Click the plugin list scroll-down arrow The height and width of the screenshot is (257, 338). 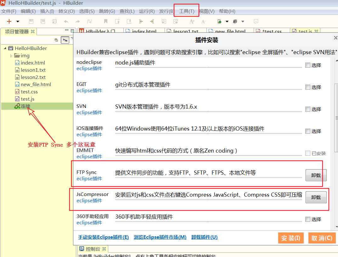[x=336, y=227]
